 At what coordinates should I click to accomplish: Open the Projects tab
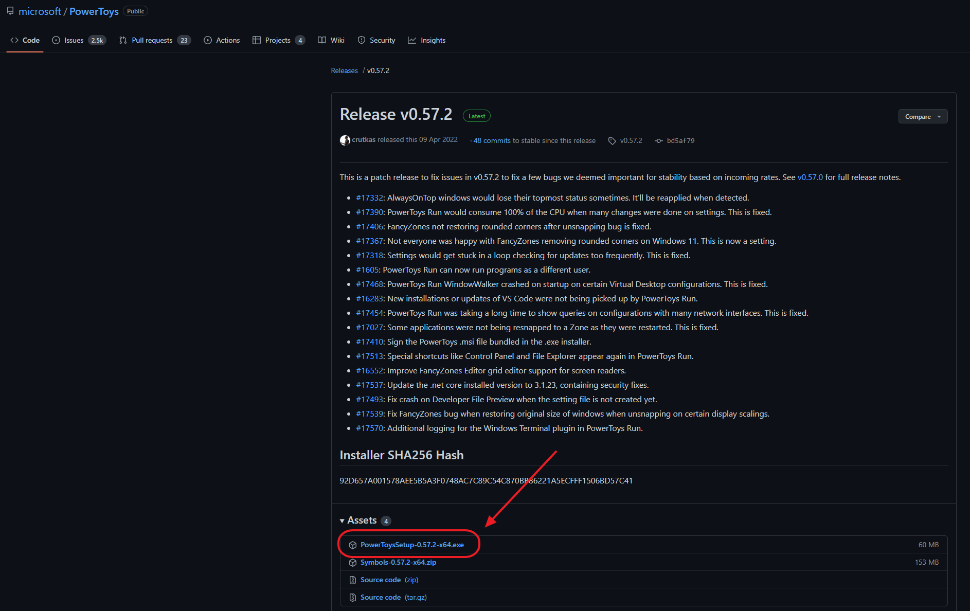click(x=279, y=40)
